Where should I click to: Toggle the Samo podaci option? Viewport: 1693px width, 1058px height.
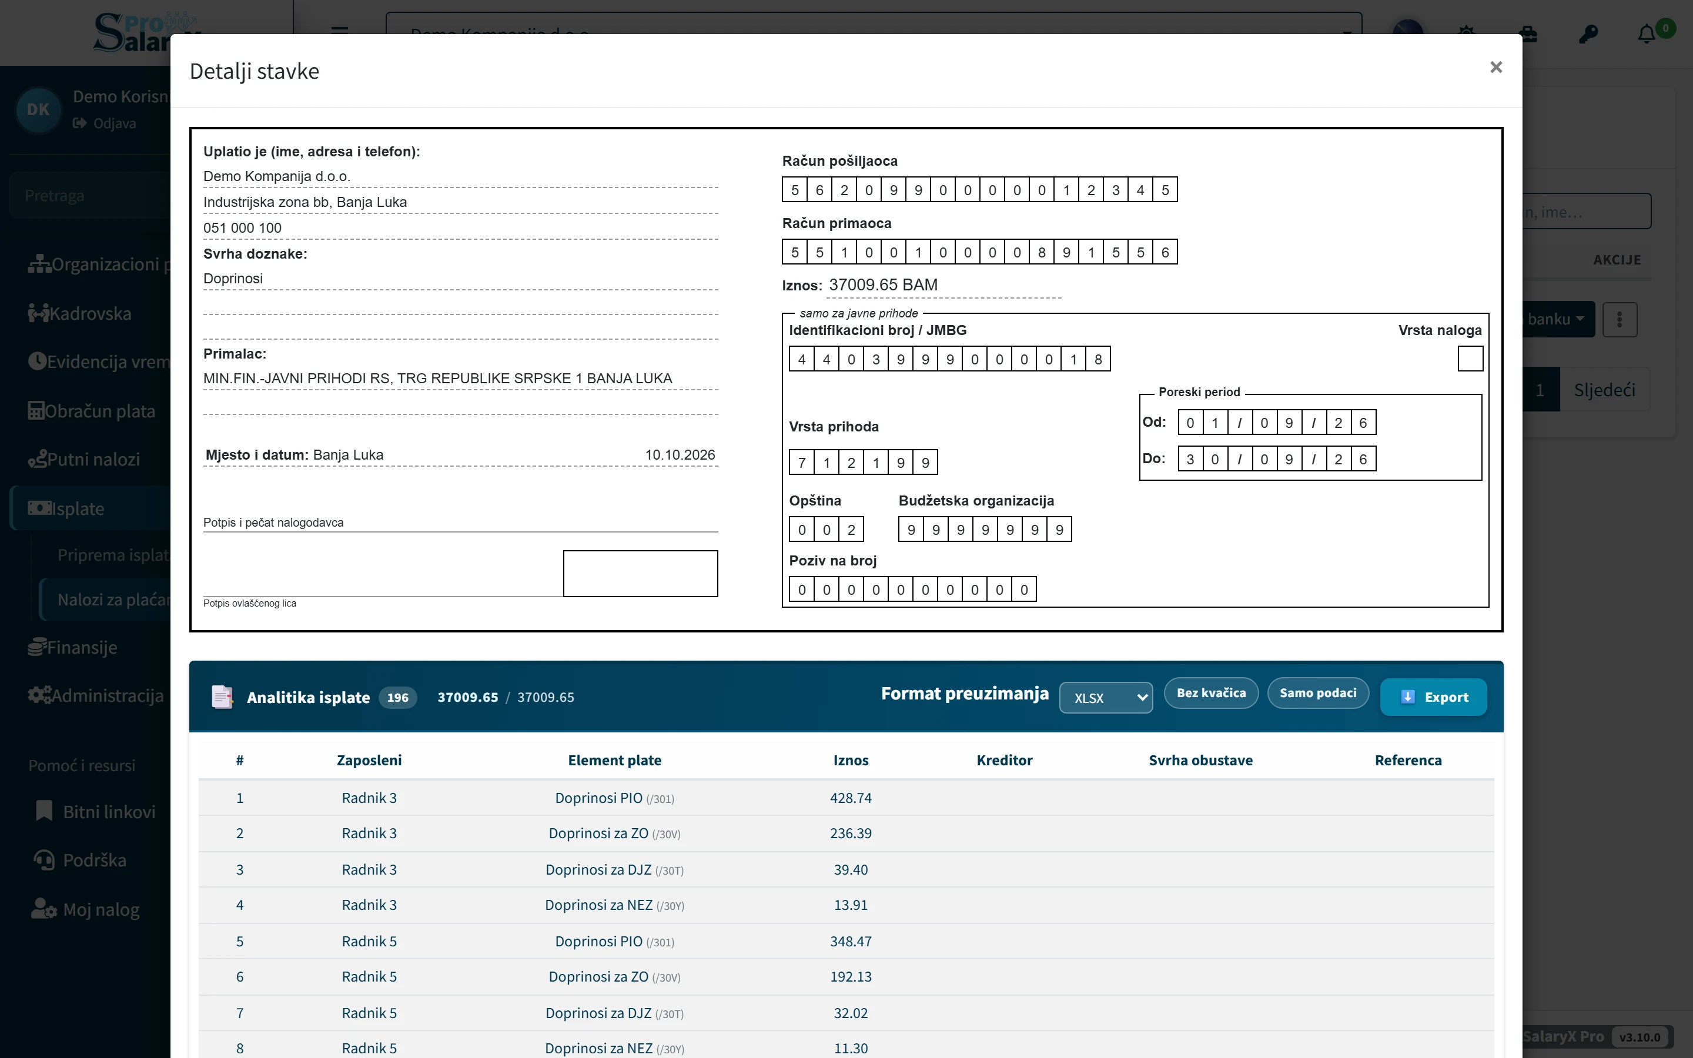[1317, 693]
